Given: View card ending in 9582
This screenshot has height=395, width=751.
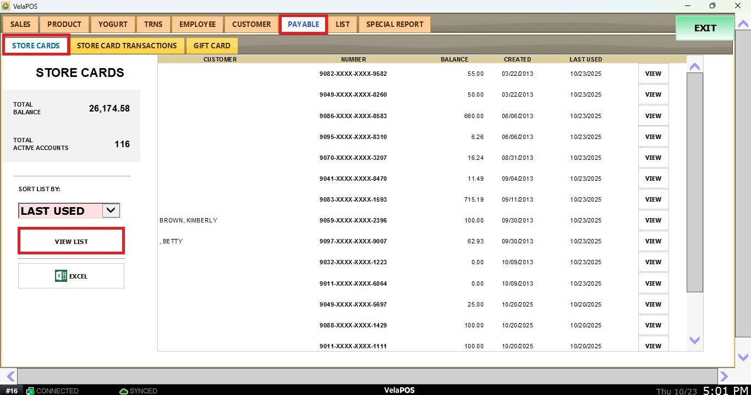Looking at the screenshot, I should coord(653,74).
